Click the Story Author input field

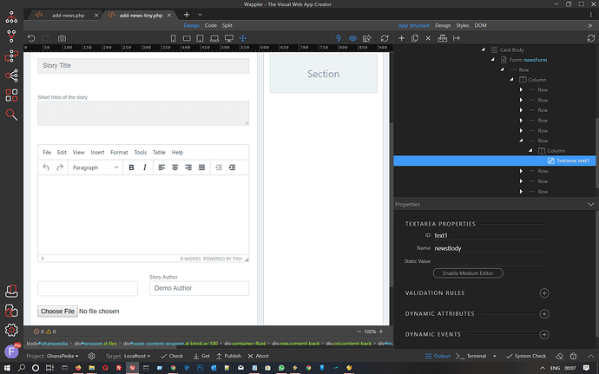tap(199, 288)
